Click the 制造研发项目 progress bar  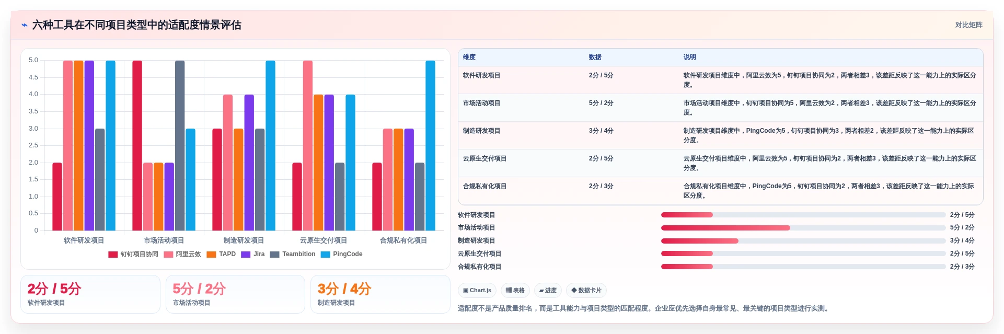click(x=803, y=241)
